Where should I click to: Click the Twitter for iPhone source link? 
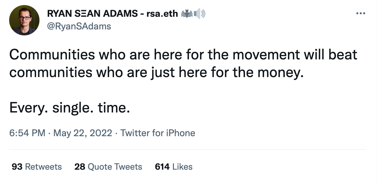pyautogui.click(x=158, y=133)
